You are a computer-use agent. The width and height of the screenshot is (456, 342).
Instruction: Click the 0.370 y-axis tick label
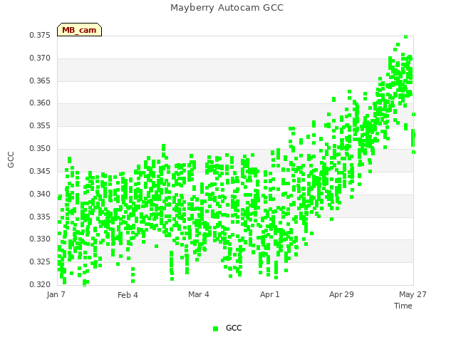click(x=40, y=58)
